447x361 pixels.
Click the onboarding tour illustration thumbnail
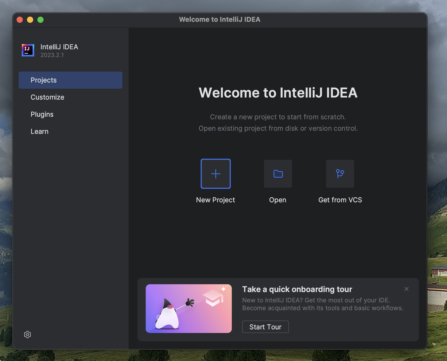(189, 309)
